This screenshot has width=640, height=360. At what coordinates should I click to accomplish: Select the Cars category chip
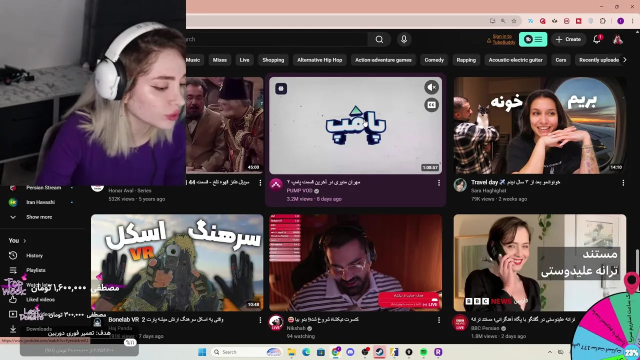coord(561,60)
